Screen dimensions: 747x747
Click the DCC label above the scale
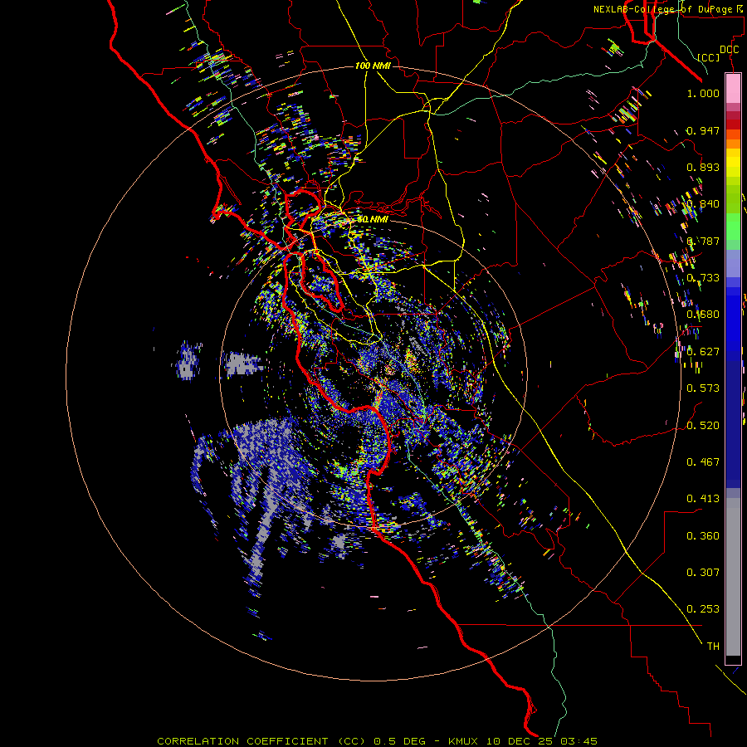click(729, 50)
